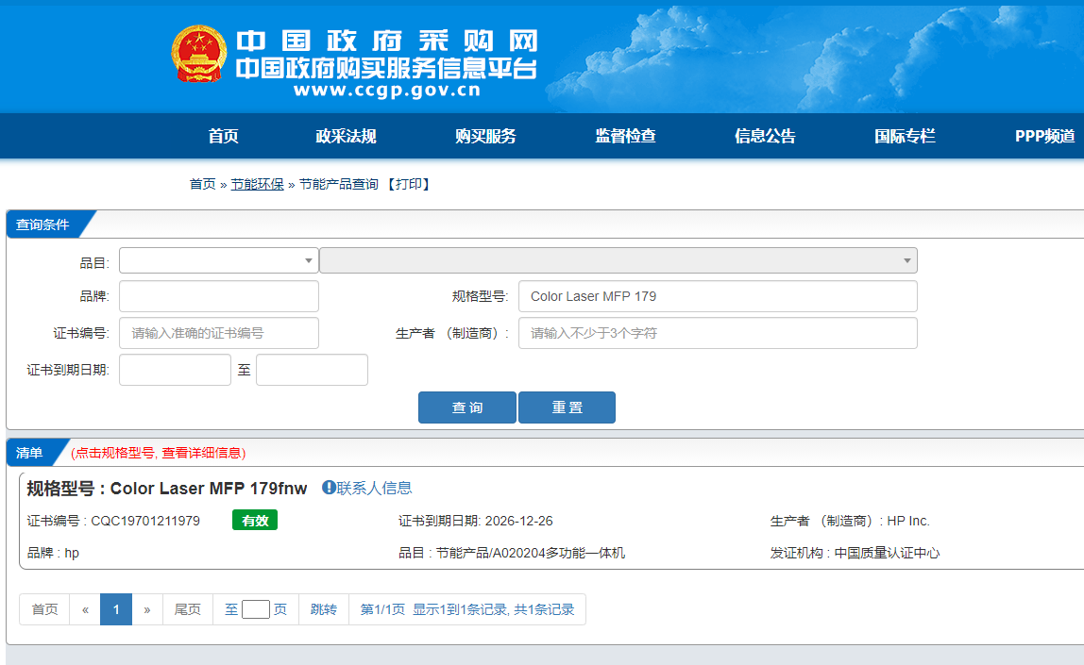
Task: Focus the 品牌 brand input field
Action: 218,296
